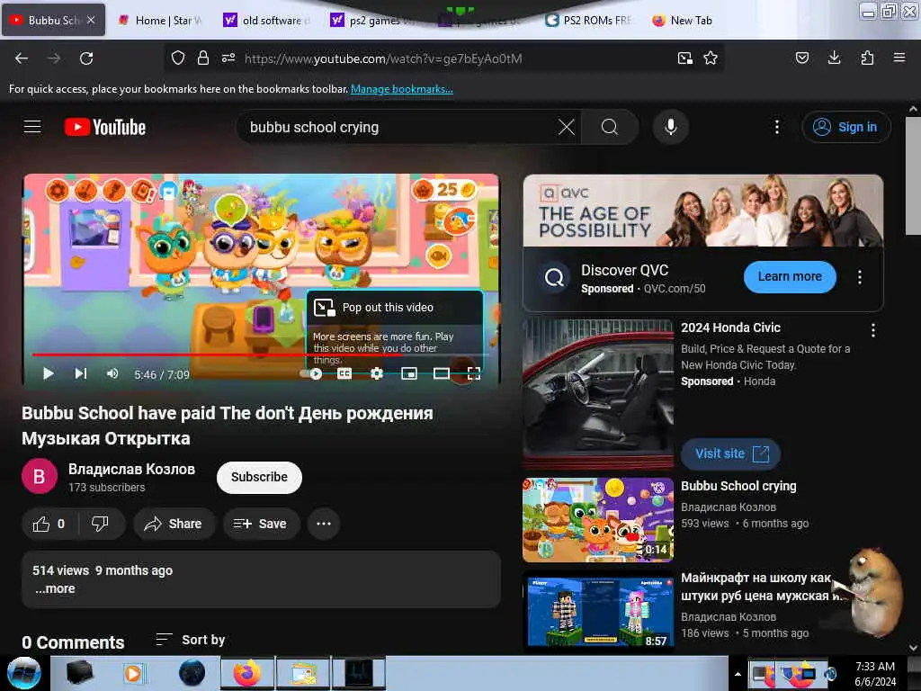Dislike the video
Viewport: 921px width, 691px height.
point(100,524)
